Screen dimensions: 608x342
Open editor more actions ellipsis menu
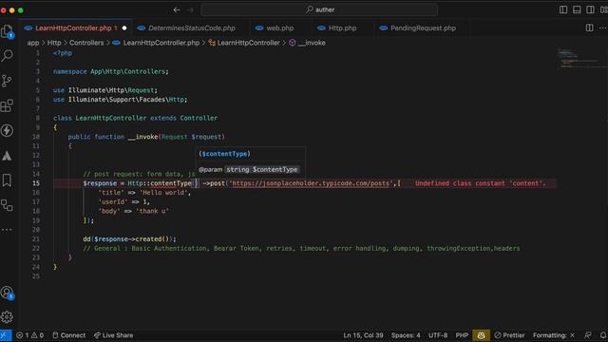(602, 28)
